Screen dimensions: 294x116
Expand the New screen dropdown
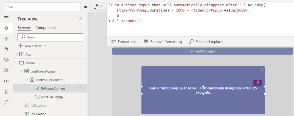click(45, 46)
